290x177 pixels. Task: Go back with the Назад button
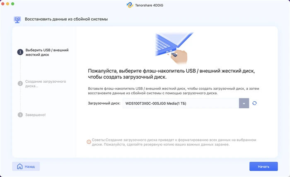[26, 167]
